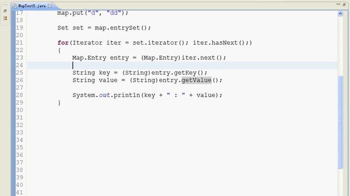350x196 pixels.
Task: Click line number 21 in the gutter
Action: pos(20,42)
